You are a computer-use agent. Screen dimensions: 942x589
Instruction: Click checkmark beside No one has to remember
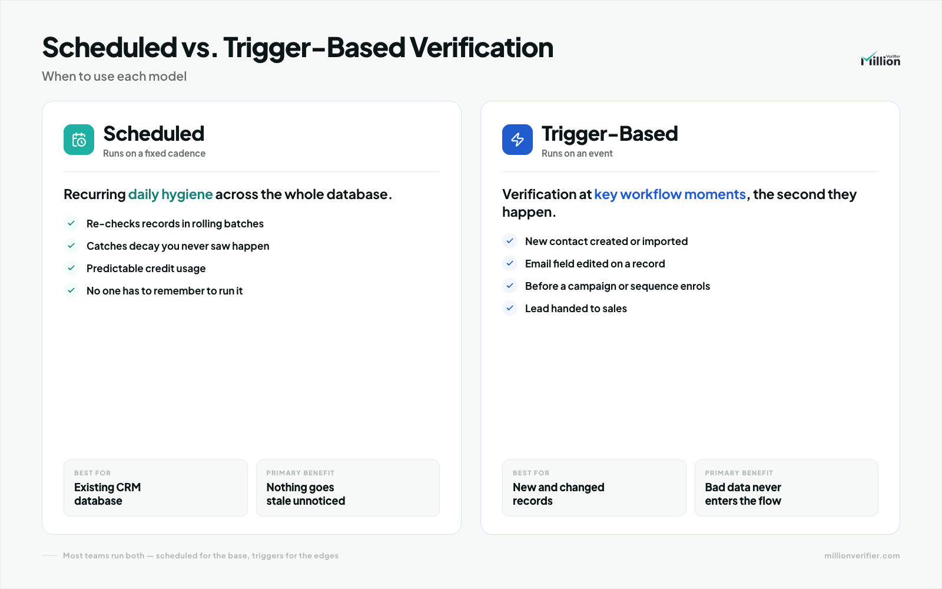click(71, 290)
